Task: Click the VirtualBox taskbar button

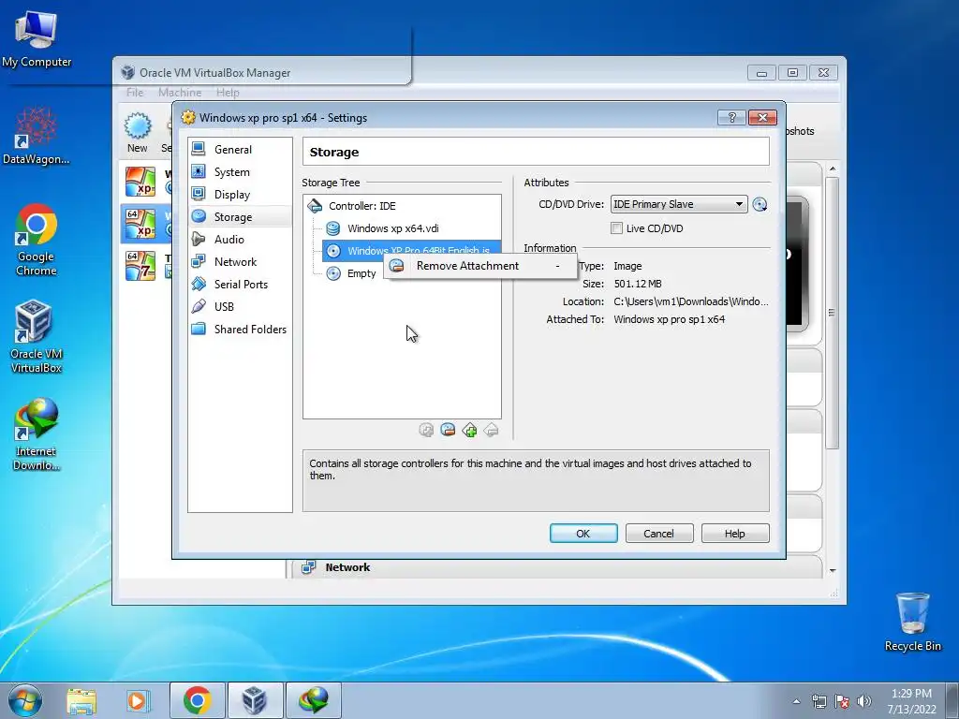Action: 255,700
